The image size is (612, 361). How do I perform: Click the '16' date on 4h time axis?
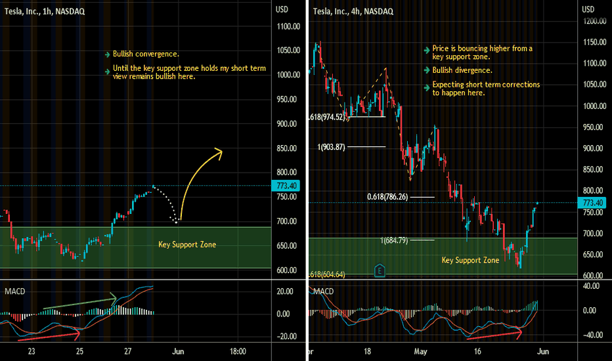point(477,351)
